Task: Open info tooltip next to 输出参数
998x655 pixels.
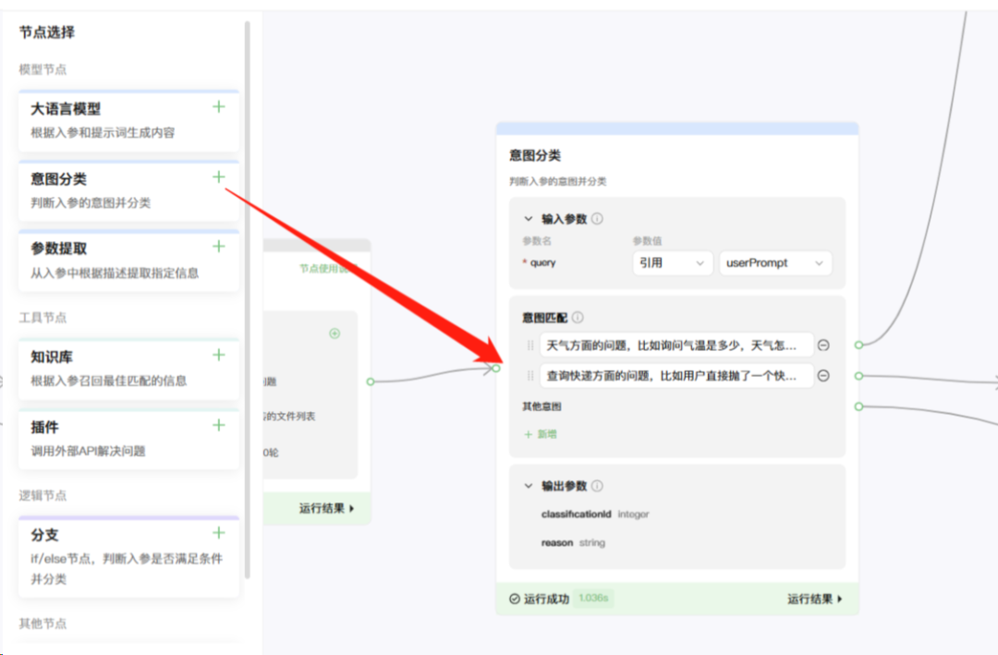Action: coord(597,486)
